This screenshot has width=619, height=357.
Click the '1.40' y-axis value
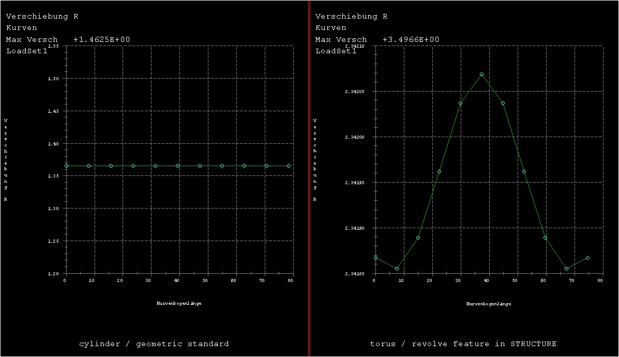point(53,144)
